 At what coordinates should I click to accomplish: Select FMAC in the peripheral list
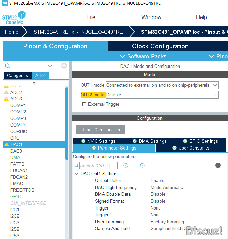click(16, 184)
